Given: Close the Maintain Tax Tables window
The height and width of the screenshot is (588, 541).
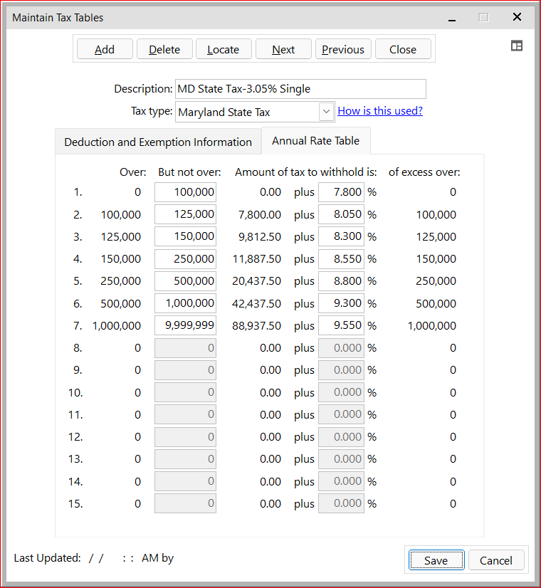Looking at the screenshot, I should coord(518,17).
